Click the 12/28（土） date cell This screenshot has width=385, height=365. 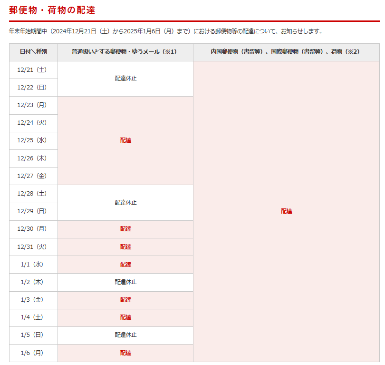(x=33, y=194)
